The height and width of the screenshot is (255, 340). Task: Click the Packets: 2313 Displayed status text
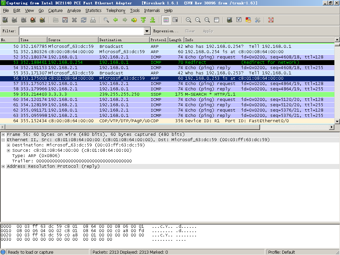130,252
